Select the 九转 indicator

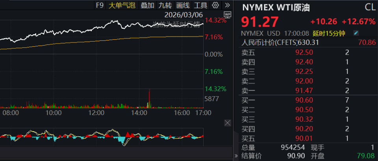(165, 5)
